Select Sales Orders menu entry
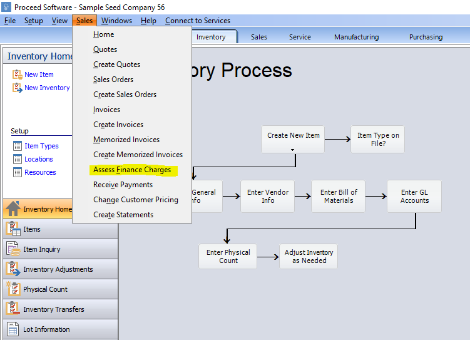This screenshot has width=470, height=340. (132, 80)
